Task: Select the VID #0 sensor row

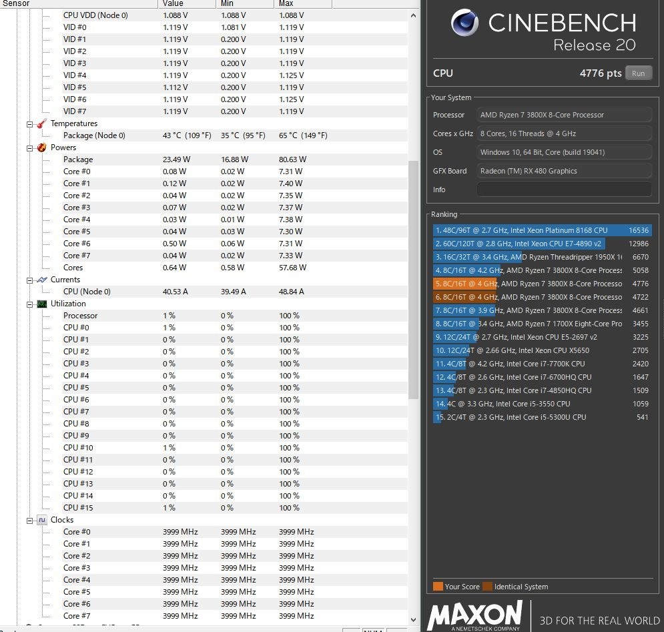Action: tap(235, 27)
